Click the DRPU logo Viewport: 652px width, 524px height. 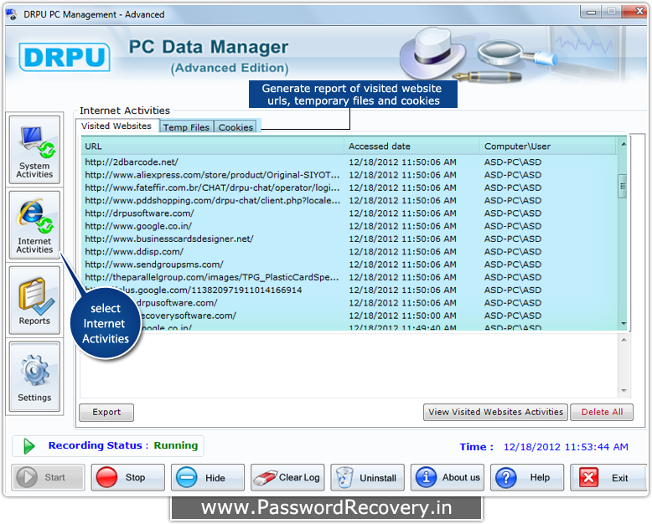point(65,57)
